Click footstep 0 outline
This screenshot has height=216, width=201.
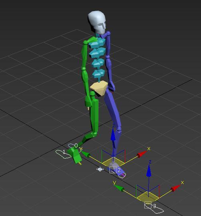(x=71, y=145)
